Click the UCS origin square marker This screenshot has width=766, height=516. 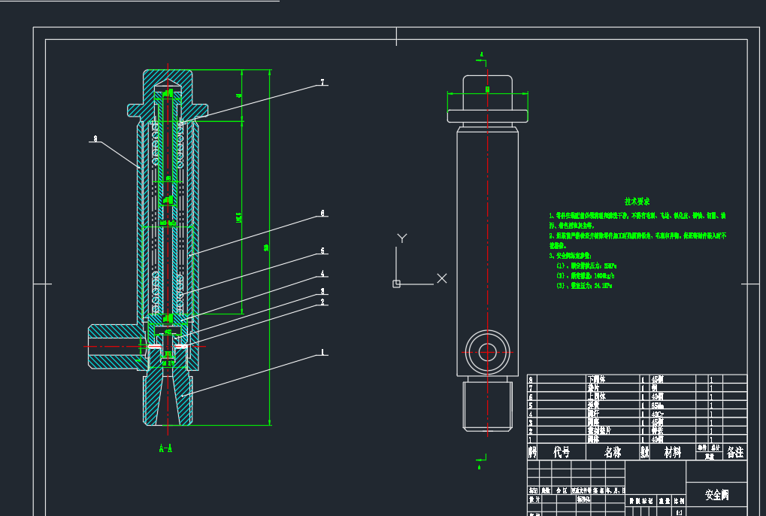click(x=397, y=284)
